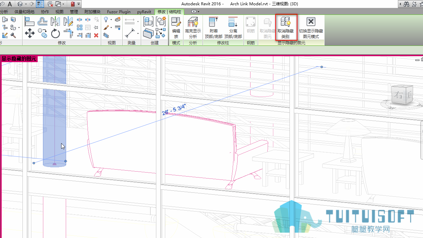Screen dimensions: 423x238
Task: Toggle Thin Lines in quick access toolbar
Action: (x=40, y=4)
